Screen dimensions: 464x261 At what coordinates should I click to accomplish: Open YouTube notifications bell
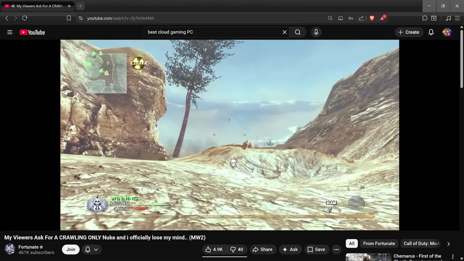[x=431, y=32]
